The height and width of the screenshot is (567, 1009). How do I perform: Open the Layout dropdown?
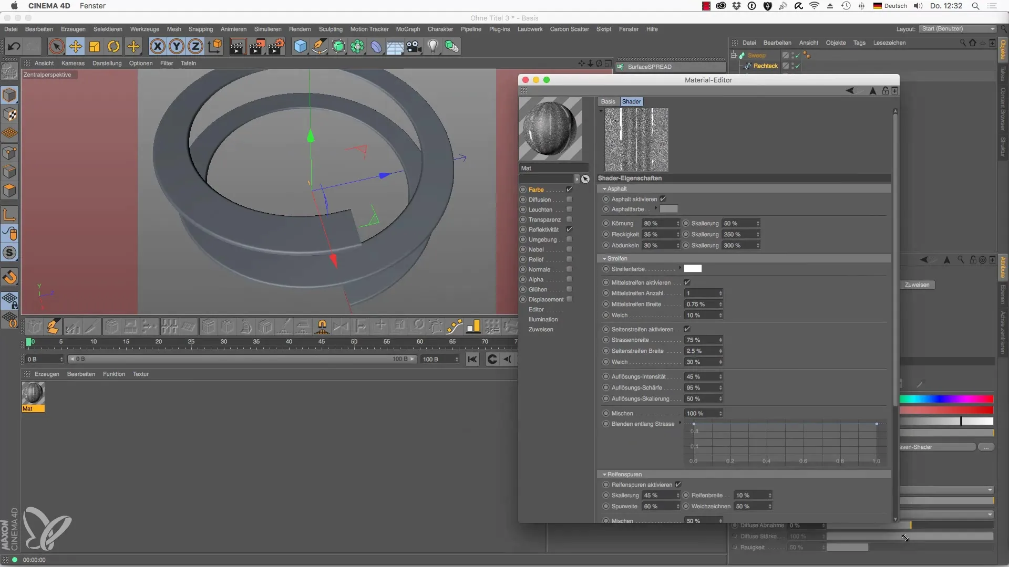(x=958, y=29)
